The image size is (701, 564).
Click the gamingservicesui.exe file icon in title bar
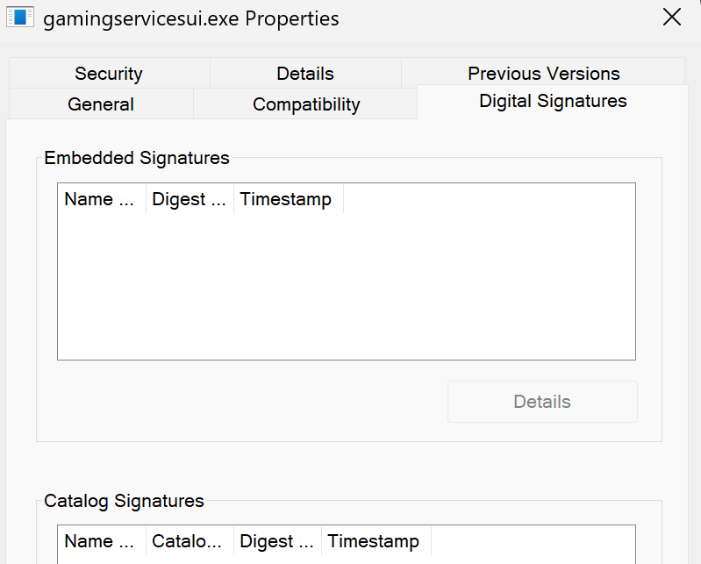coord(19,17)
